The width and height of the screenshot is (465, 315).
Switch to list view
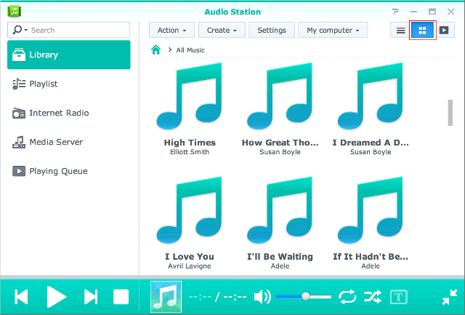pyautogui.click(x=400, y=31)
